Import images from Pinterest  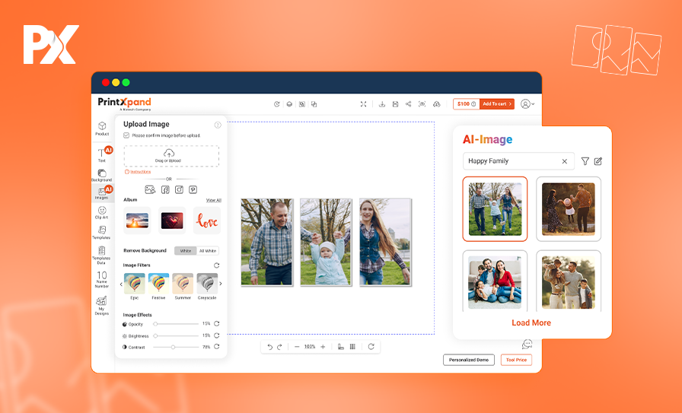(x=193, y=189)
